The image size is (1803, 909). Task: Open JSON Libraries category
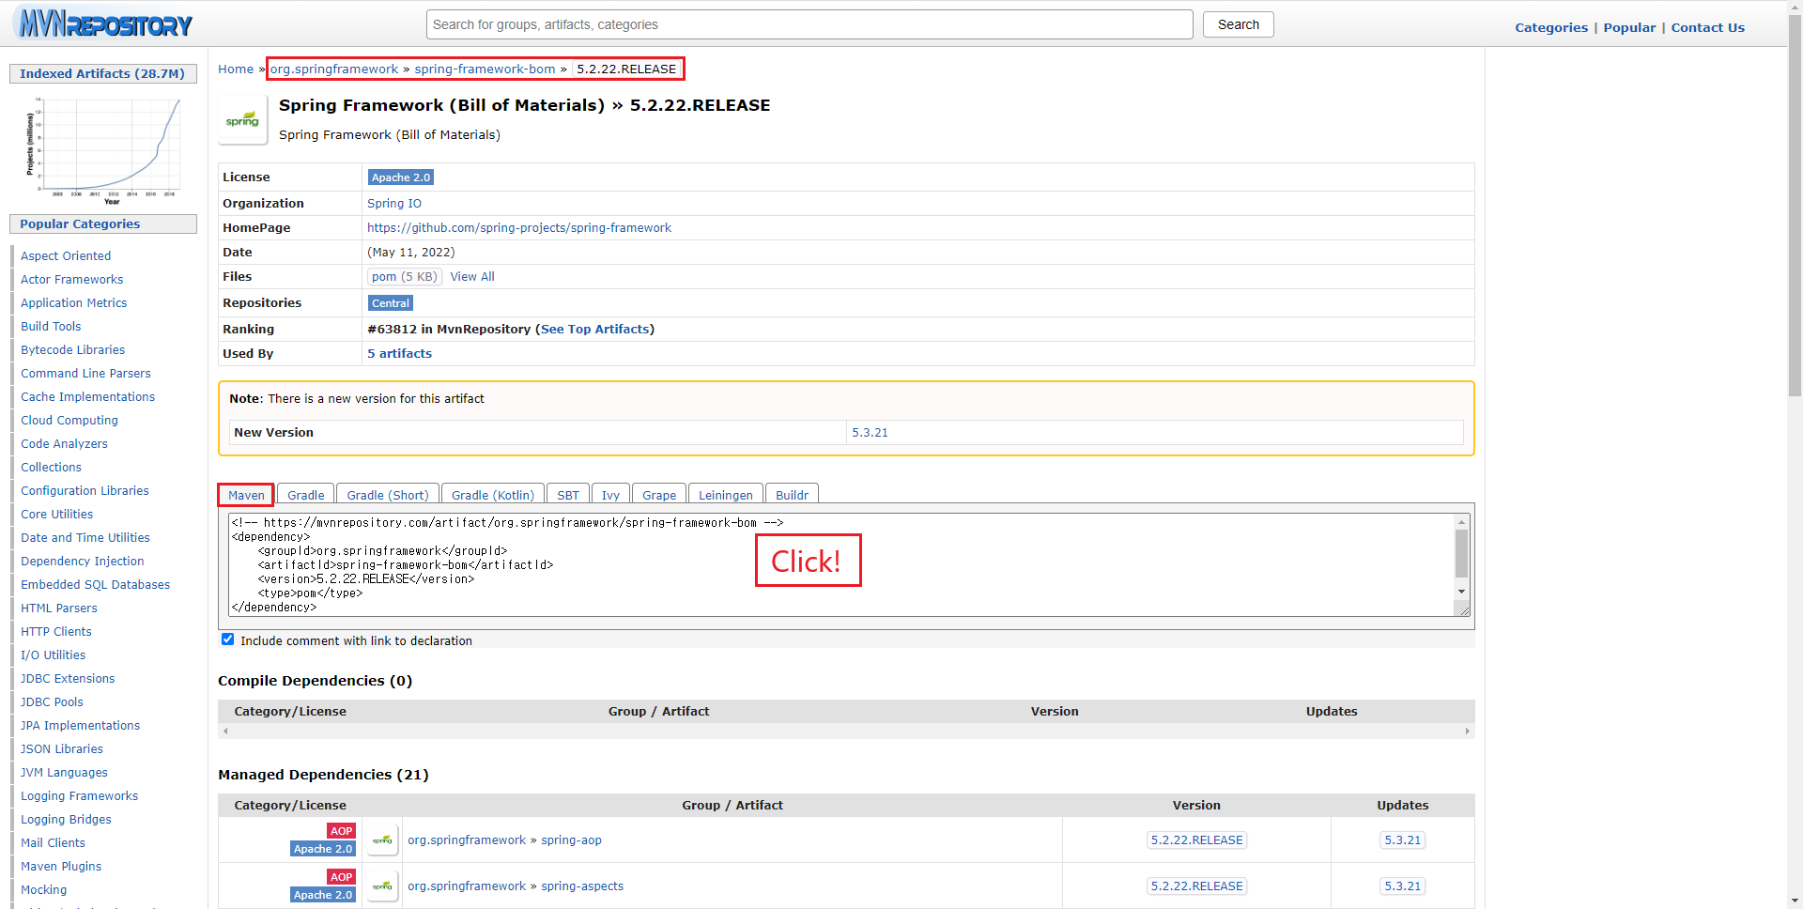[62, 748]
